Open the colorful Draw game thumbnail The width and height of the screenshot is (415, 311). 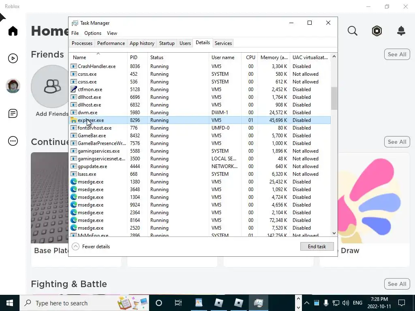[374, 198]
